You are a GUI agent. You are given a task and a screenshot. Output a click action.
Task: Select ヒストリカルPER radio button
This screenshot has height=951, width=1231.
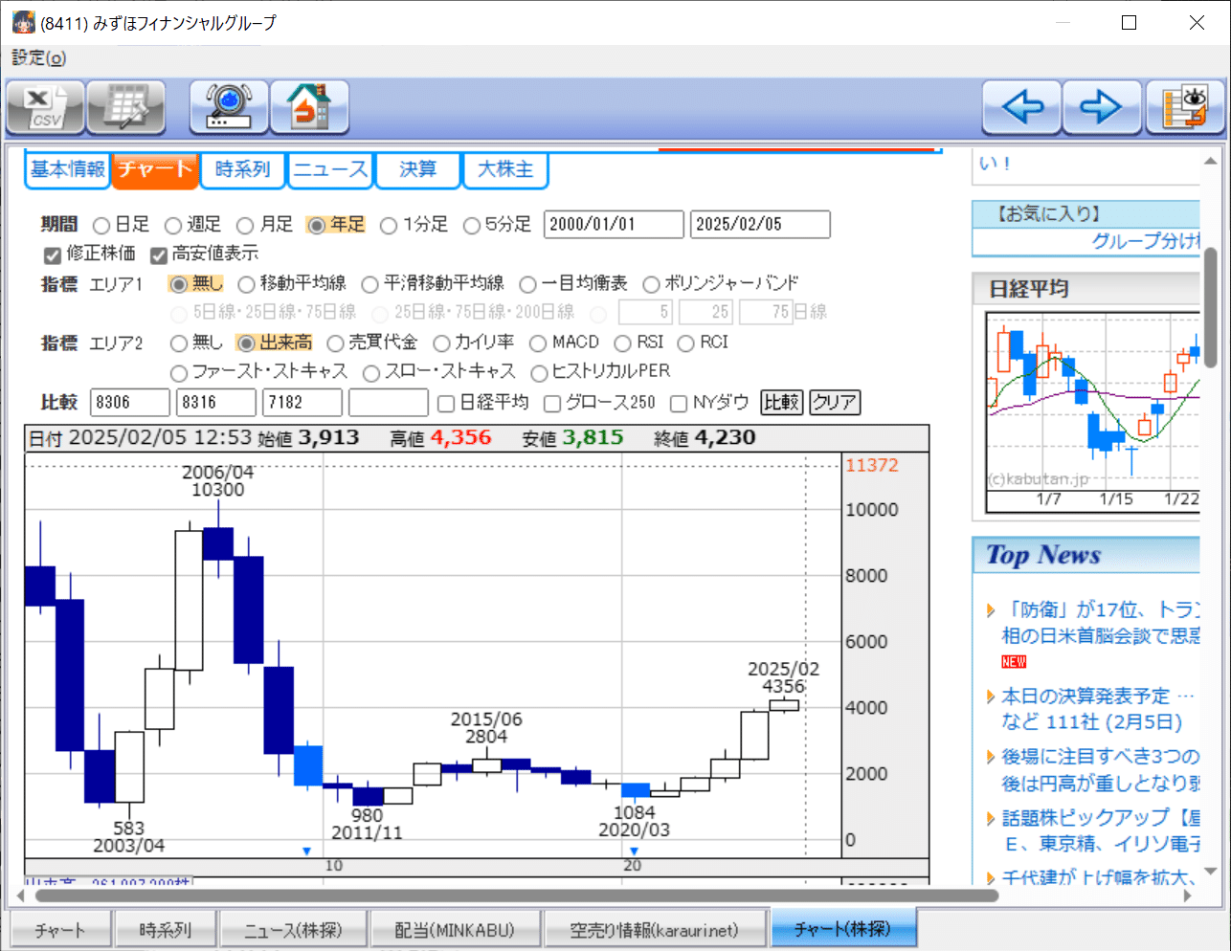tap(539, 372)
